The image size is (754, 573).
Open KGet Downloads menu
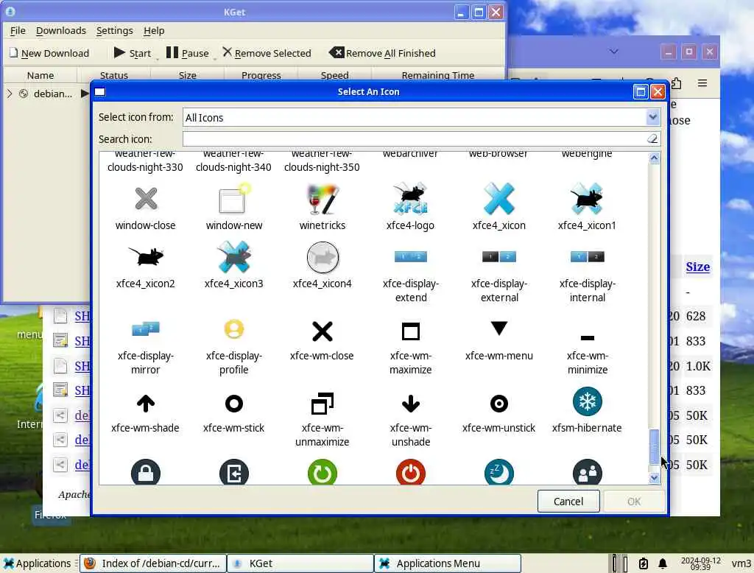click(61, 31)
